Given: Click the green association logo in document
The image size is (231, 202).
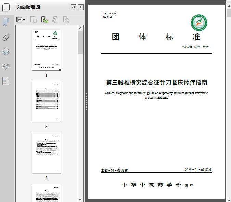Looking at the screenshot, I should pyautogui.click(x=199, y=23).
